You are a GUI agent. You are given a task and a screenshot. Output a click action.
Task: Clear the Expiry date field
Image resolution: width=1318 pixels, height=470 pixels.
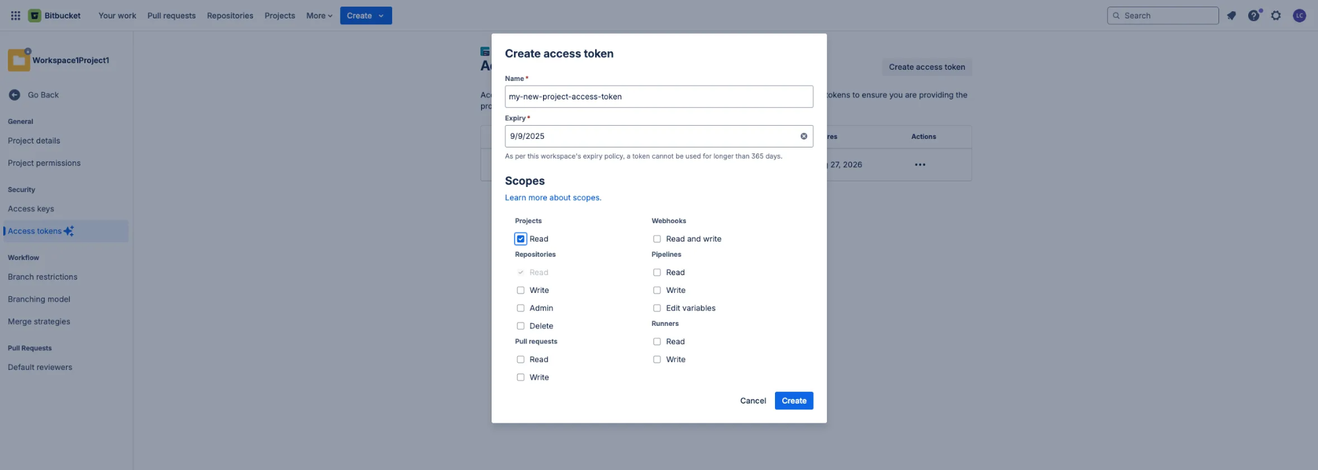coord(803,136)
